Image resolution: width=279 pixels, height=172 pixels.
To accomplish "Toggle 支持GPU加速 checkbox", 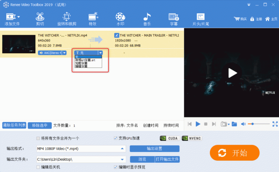I will tap(115, 138).
